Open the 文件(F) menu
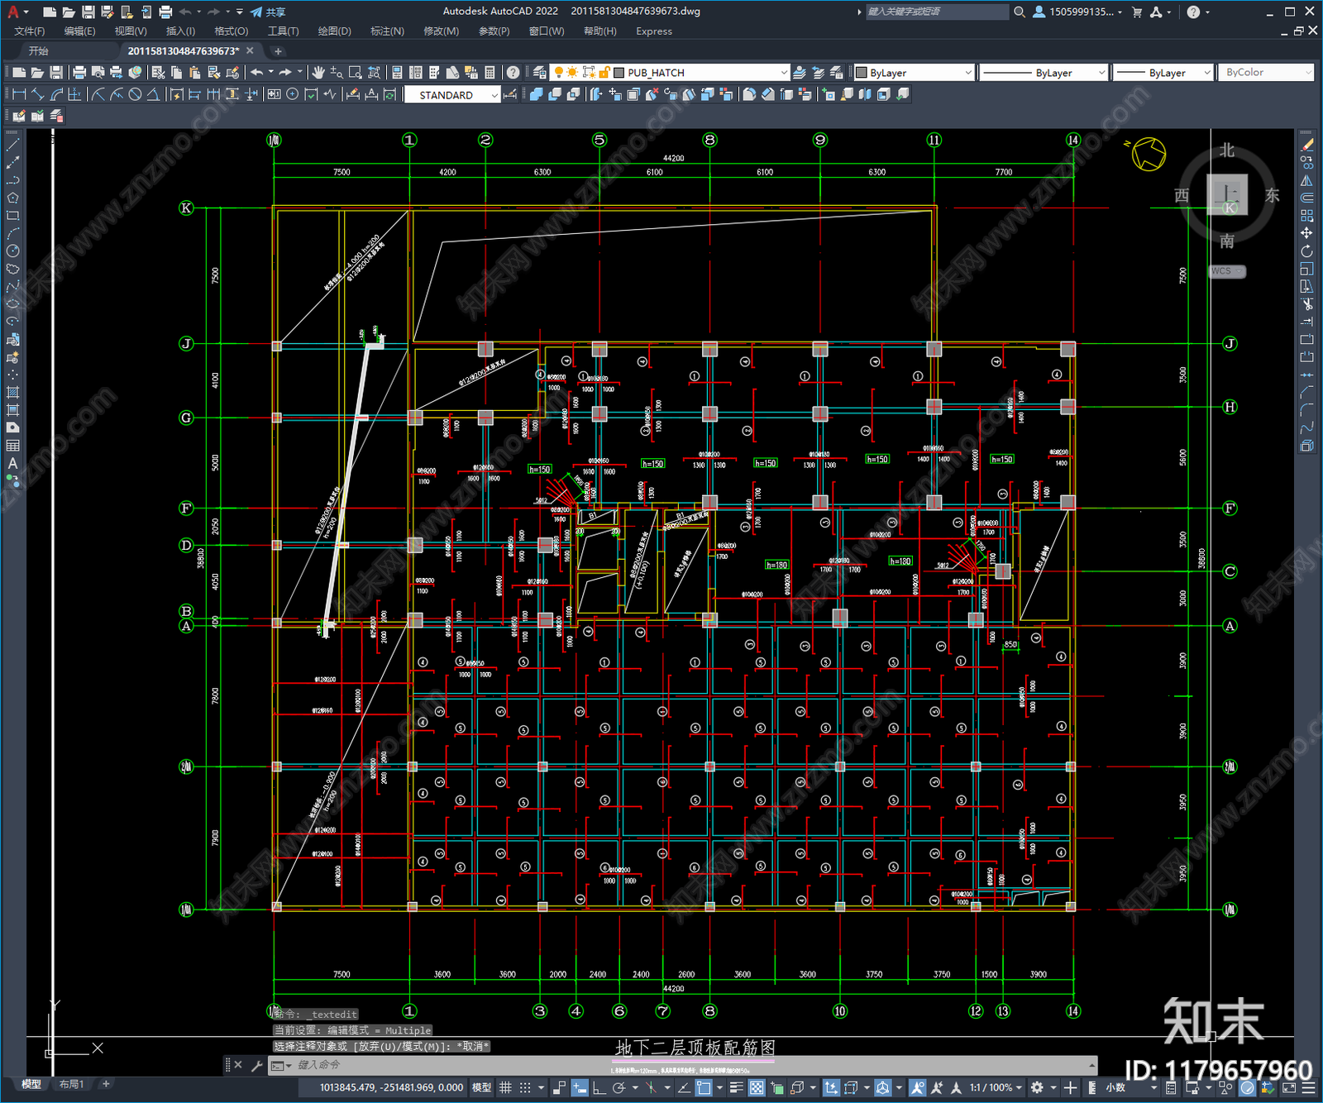1323x1103 pixels. 30,31
